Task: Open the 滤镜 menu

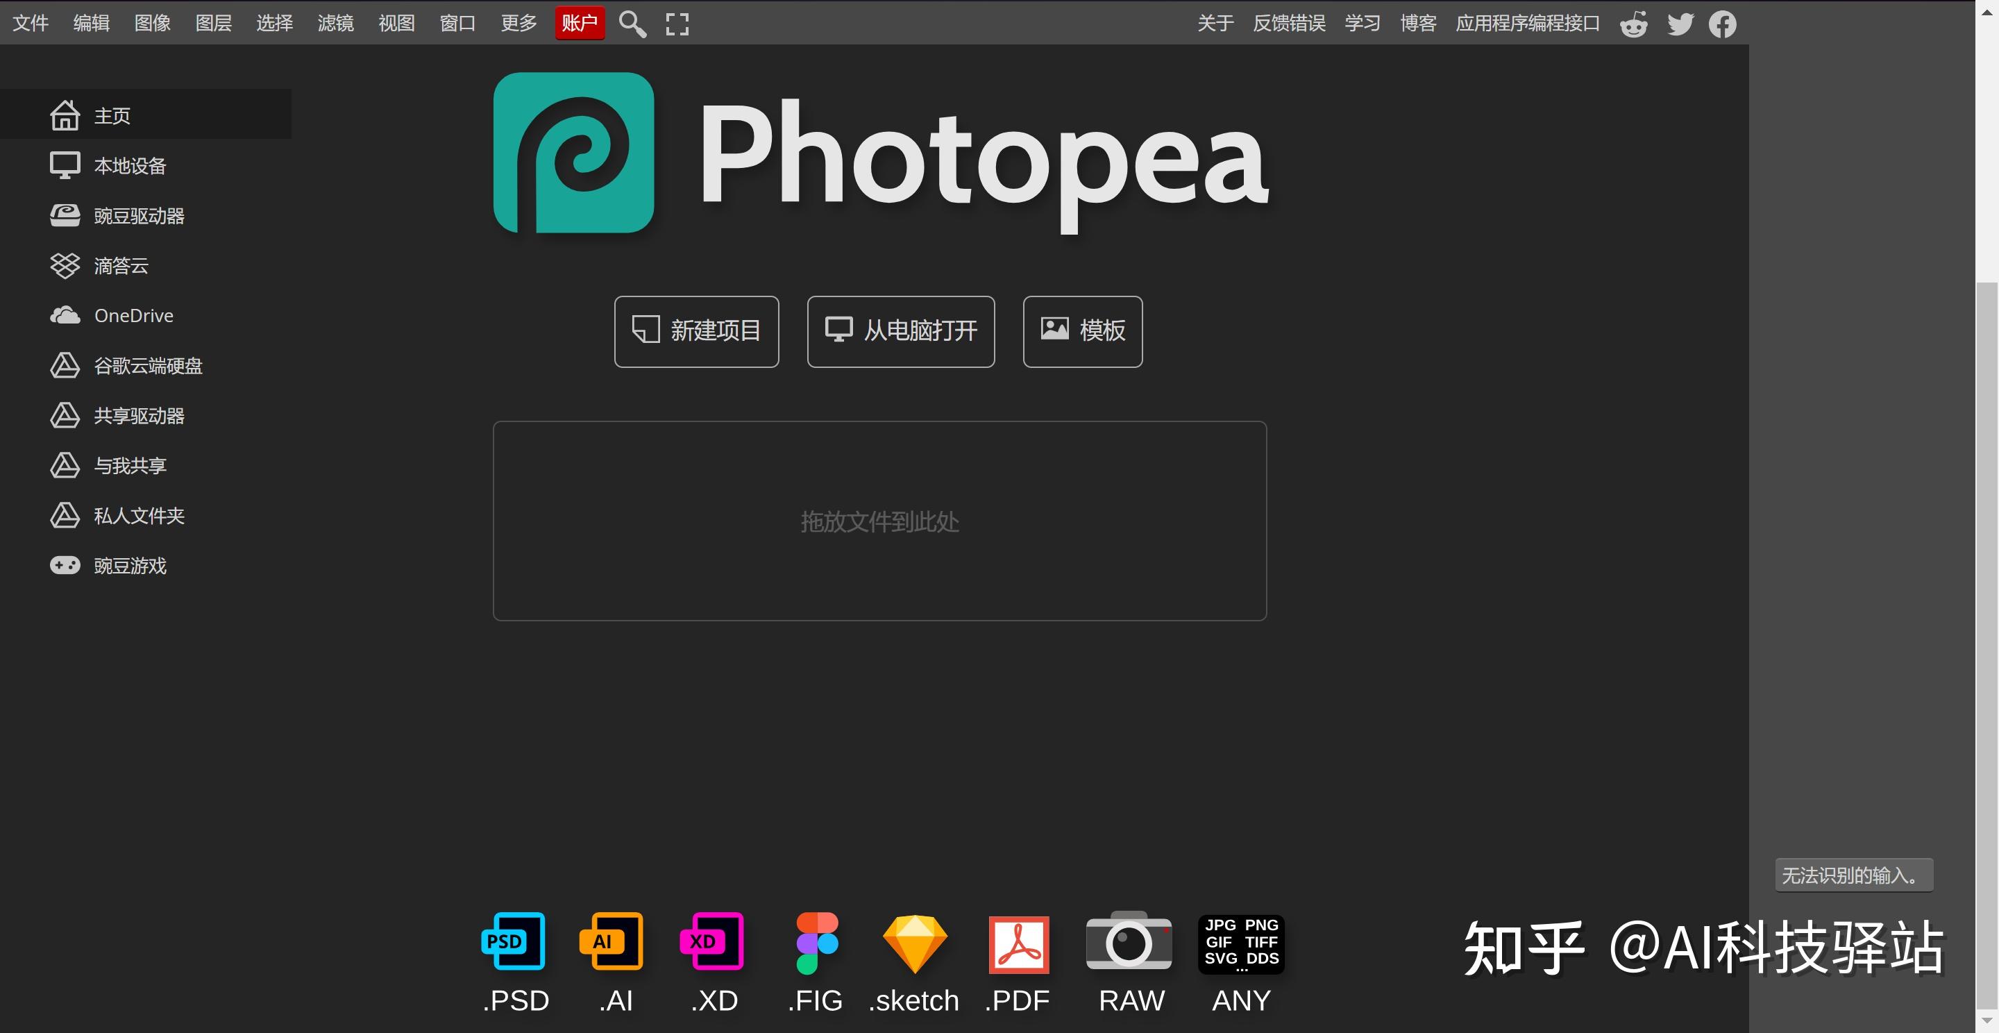Action: pyautogui.click(x=336, y=24)
